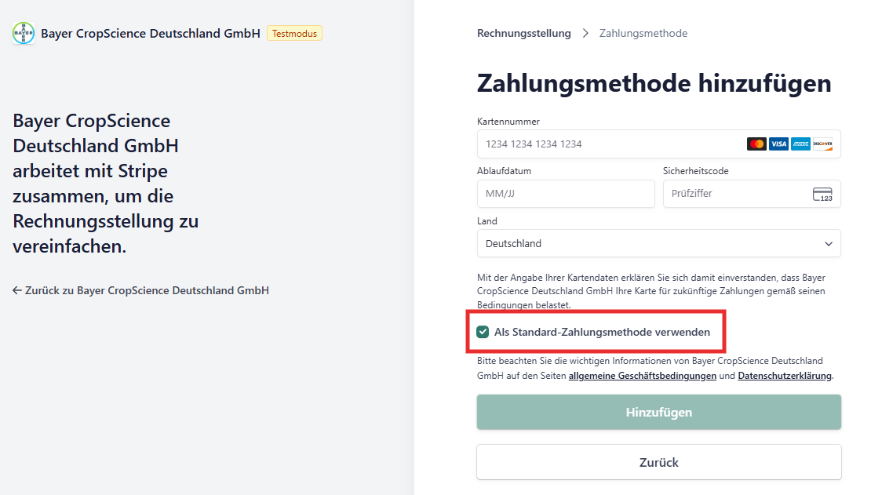The height and width of the screenshot is (495, 871).
Task: Click the Hinzufügen button
Action: click(659, 412)
